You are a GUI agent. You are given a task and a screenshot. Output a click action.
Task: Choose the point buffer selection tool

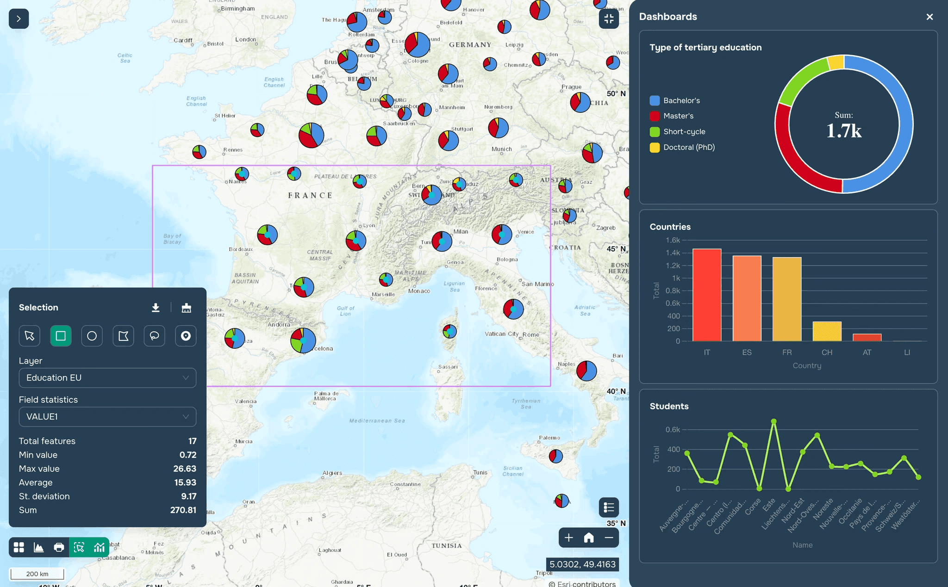pyautogui.click(x=186, y=336)
